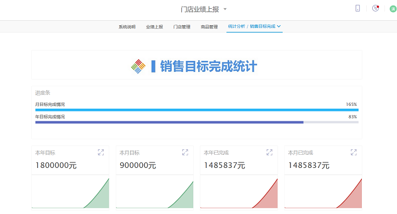Open the notifications clock icon

376,8
